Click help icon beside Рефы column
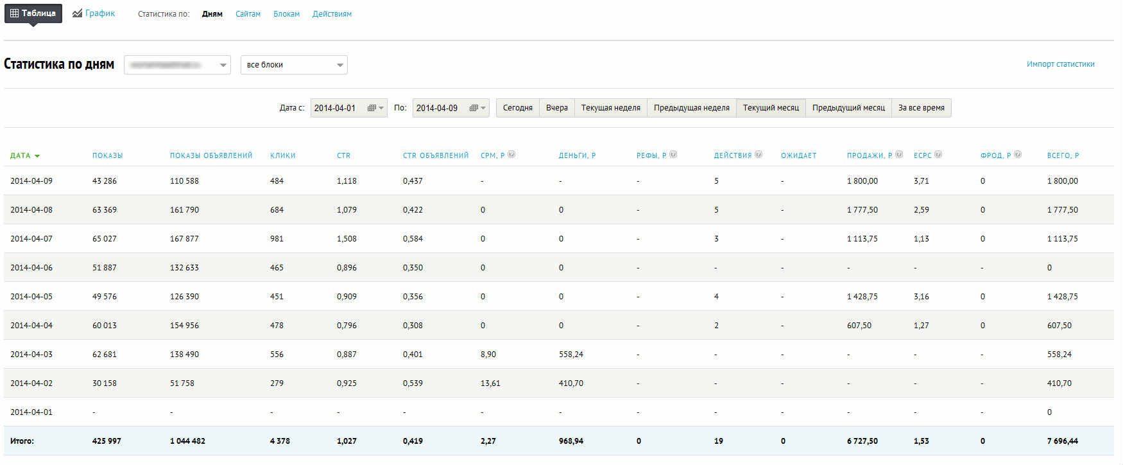Viewport: 1123px width, 465px height. [x=673, y=155]
